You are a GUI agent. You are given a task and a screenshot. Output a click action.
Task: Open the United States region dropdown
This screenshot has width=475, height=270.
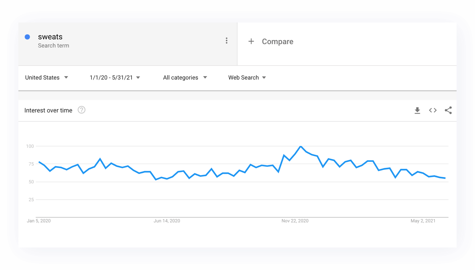47,78
